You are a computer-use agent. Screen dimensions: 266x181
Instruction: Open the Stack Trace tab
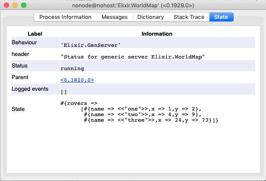click(189, 17)
